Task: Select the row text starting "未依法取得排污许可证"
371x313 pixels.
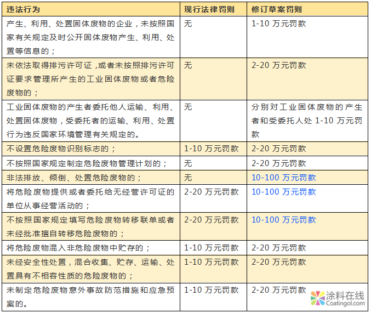Action: pos(90,79)
